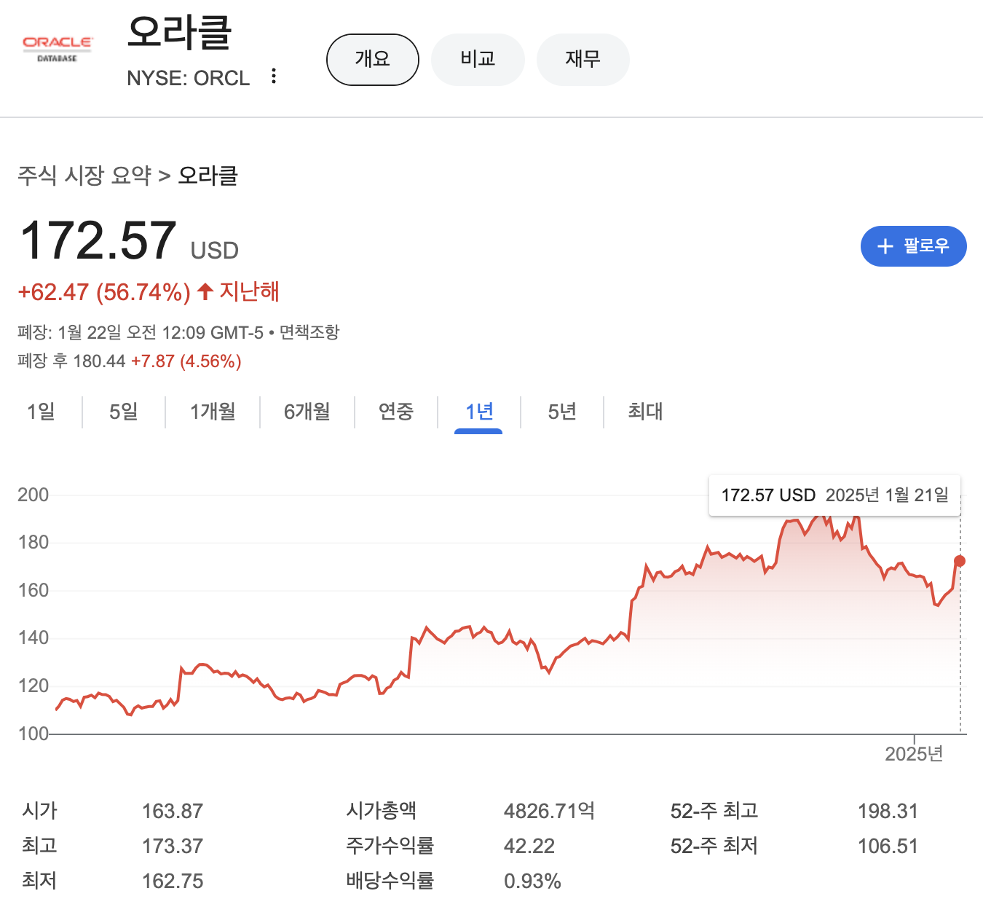Select the 5년 time range

pos(562,412)
